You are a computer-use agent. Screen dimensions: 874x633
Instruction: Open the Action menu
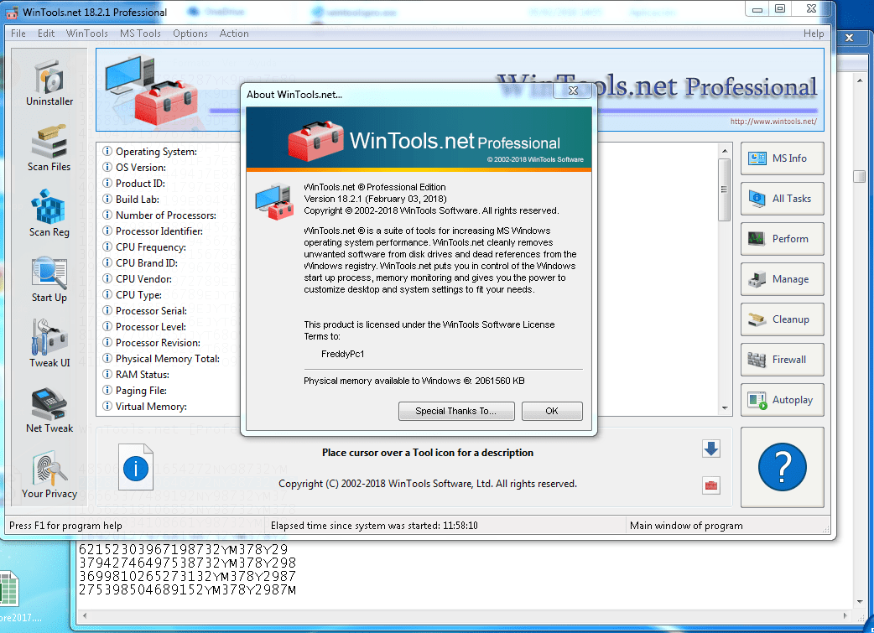234,34
